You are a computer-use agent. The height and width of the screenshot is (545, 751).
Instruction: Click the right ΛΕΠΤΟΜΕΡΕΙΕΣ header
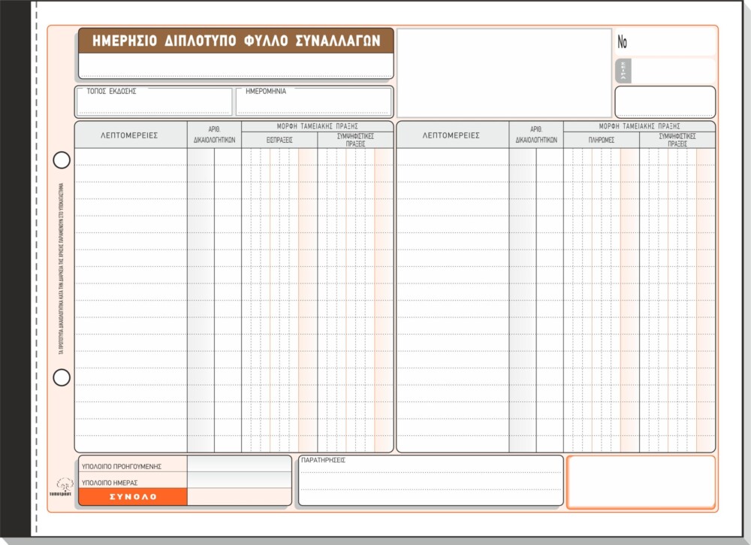point(453,135)
